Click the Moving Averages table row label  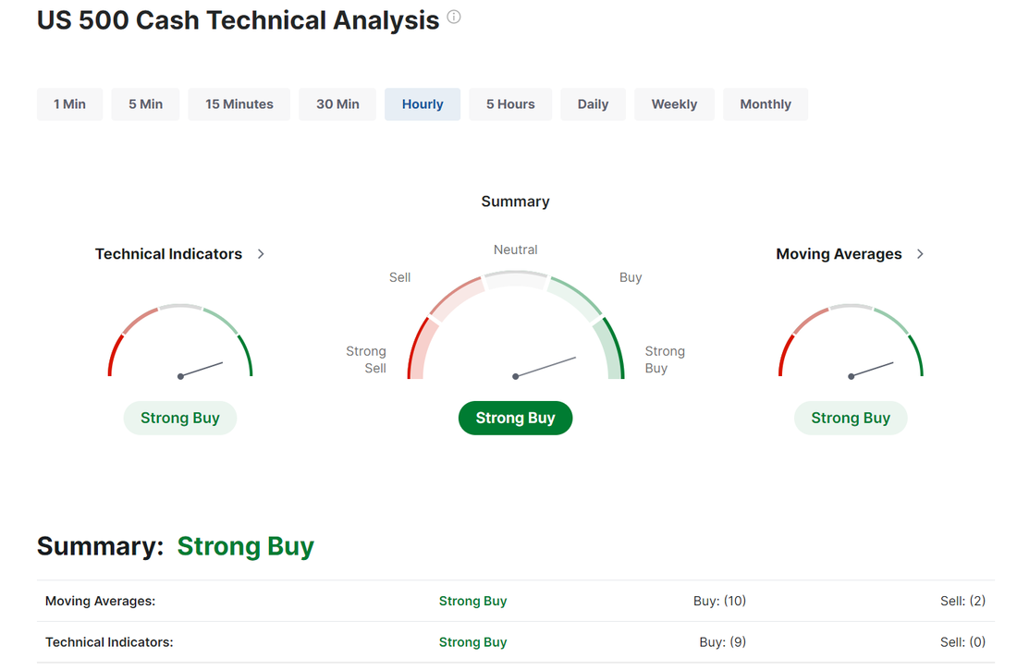[x=100, y=601]
